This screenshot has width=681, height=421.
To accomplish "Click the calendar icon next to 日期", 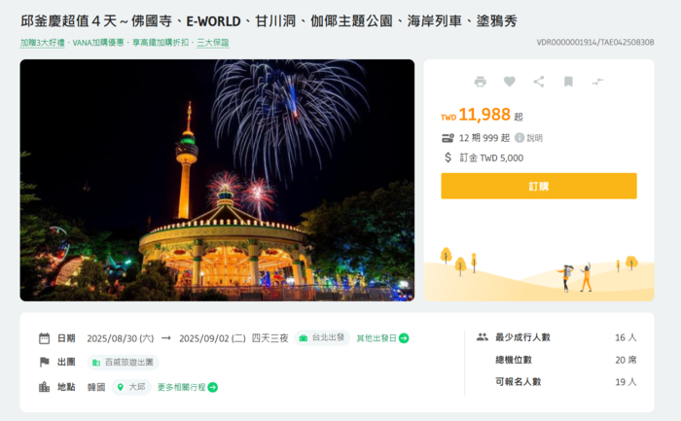I will [x=45, y=338].
